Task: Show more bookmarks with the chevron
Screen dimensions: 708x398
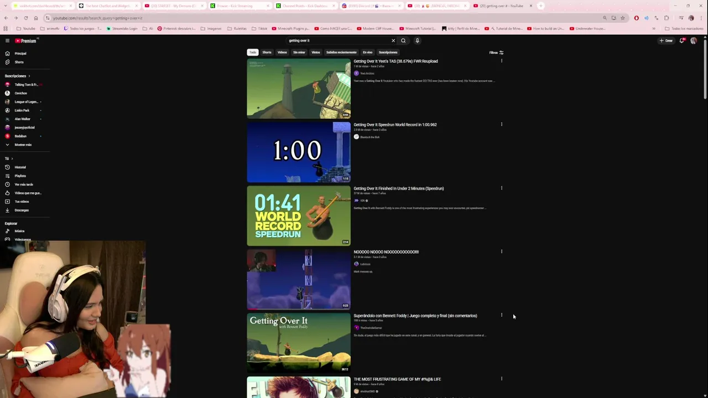Action: coord(654,28)
